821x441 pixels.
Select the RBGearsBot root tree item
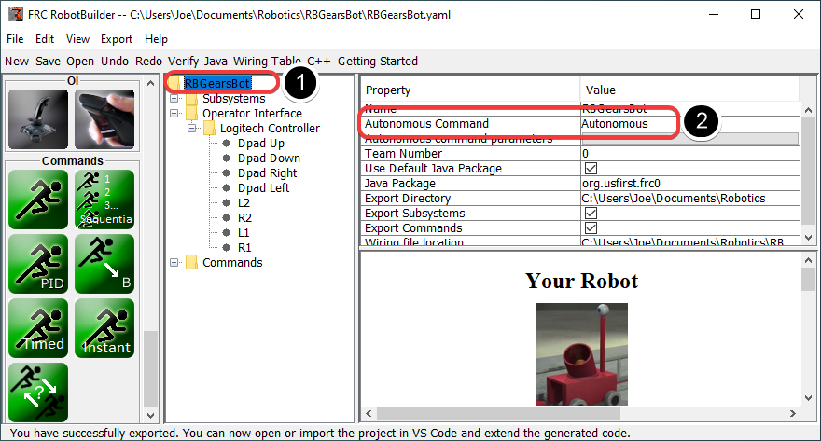(217, 83)
